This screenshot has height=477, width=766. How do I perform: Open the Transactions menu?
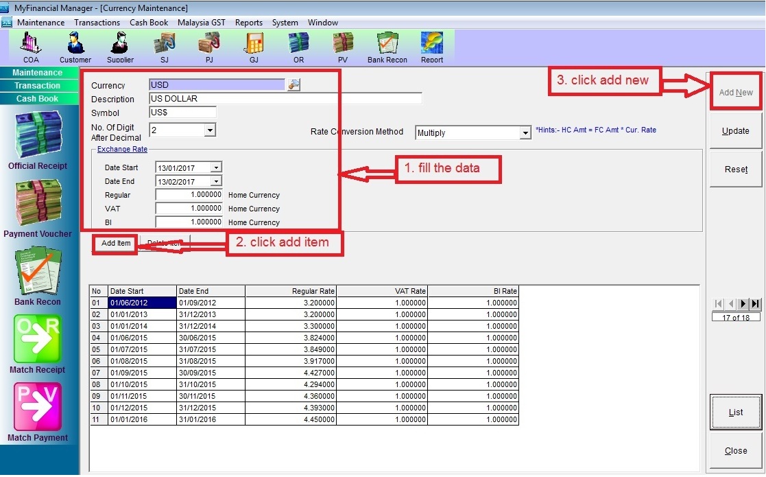(97, 23)
